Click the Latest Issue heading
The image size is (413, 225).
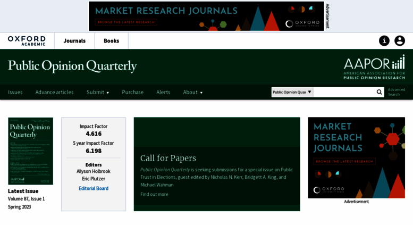click(x=23, y=191)
